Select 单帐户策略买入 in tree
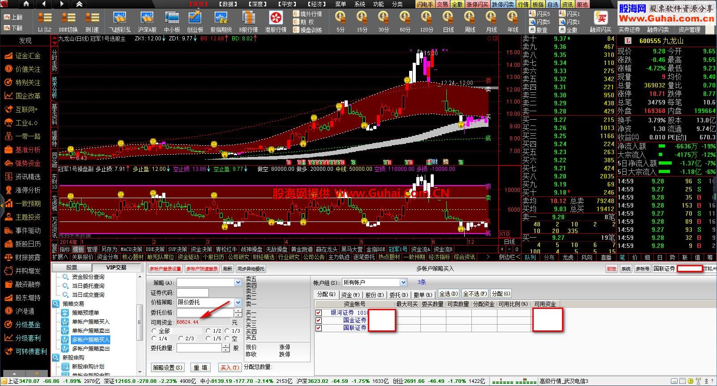This screenshot has width=717, height=386. pyautogui.click(x=91, y=321)
